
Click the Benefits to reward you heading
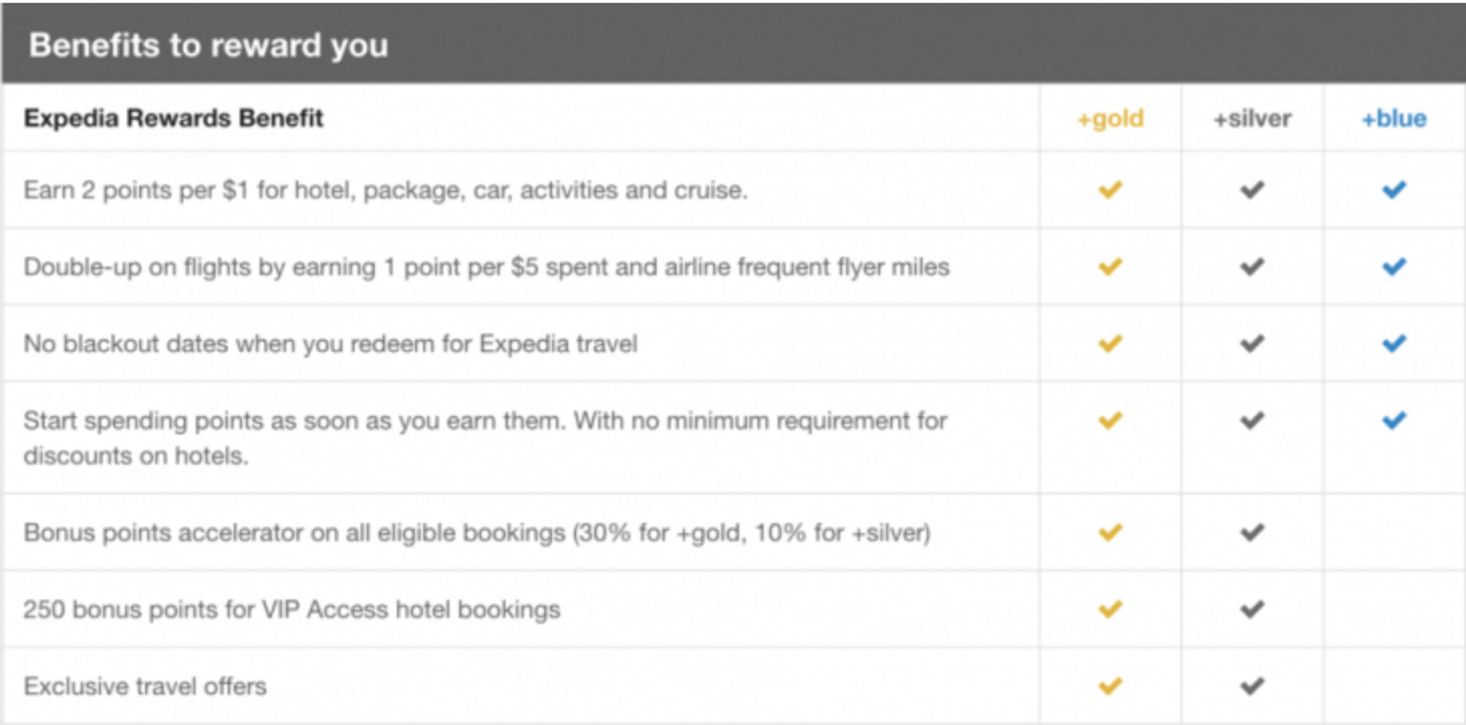coord(208,45)
